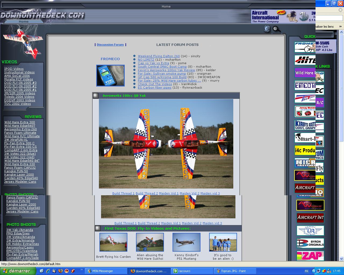The height and width of the screenshot is (275, 344).
Task: Expand the quick launch overflow chevron
Action: click(81, 270)
